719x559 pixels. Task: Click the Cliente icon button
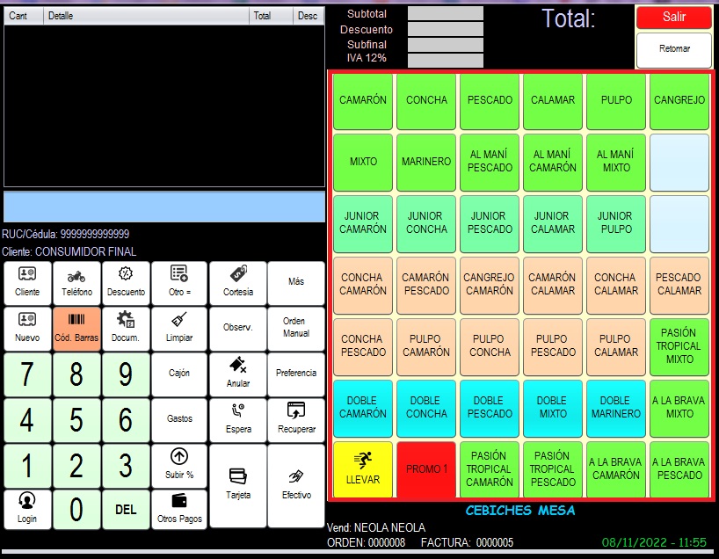point(27,282)
